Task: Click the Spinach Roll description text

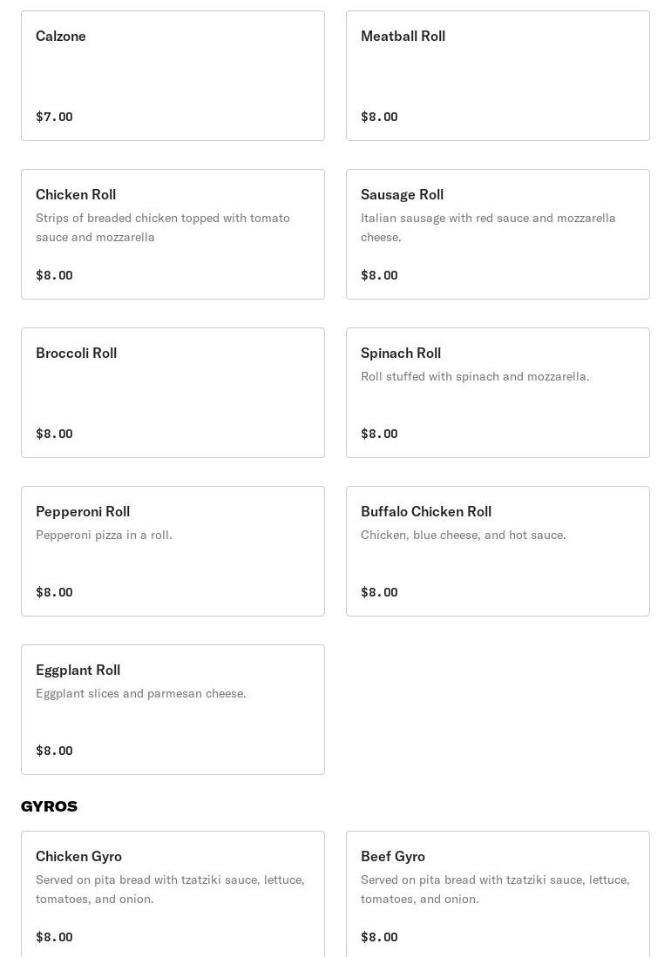Action: [475, 376]
